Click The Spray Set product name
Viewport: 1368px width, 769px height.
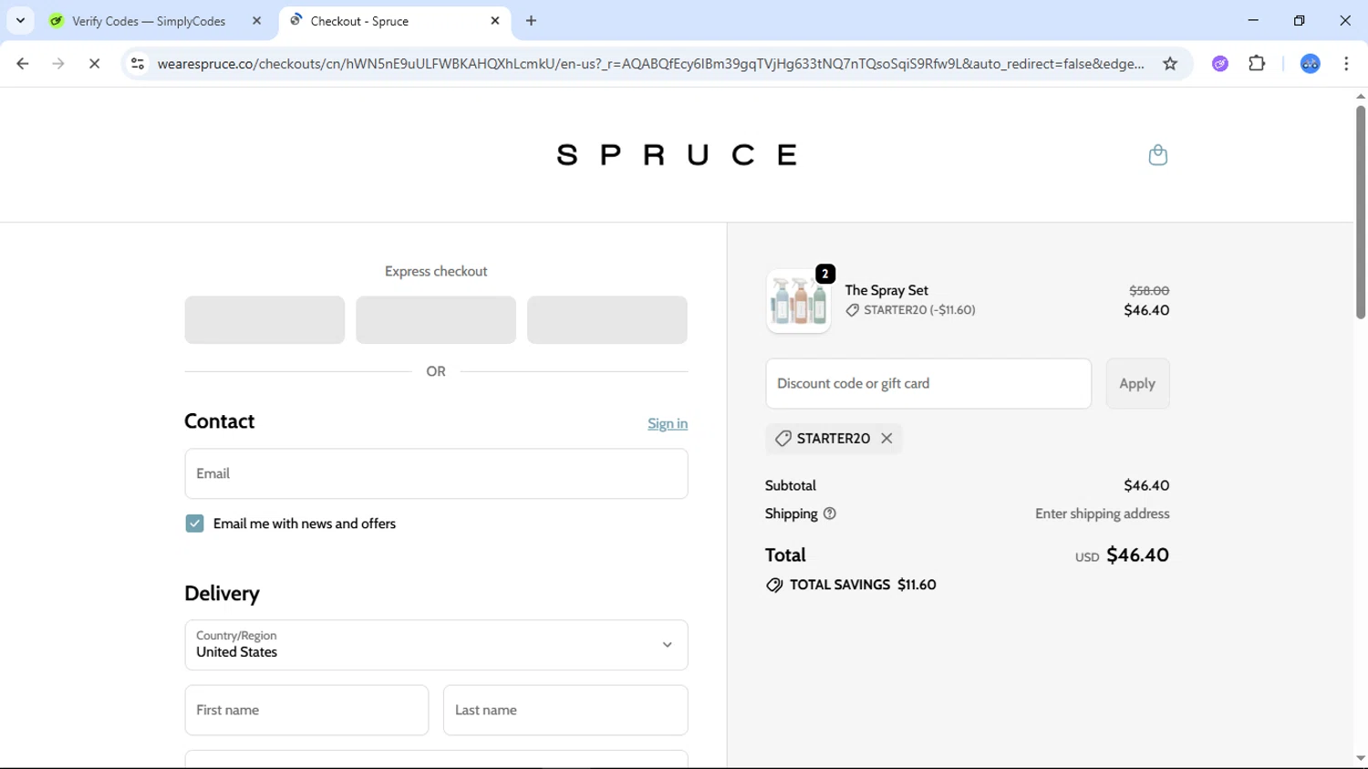click(886, 290)
